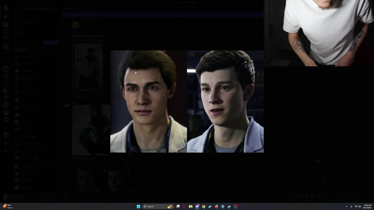Screen dimensions: 374x210
Task: Open the Steam icon right of the gear icon
Action: point(229,206)
